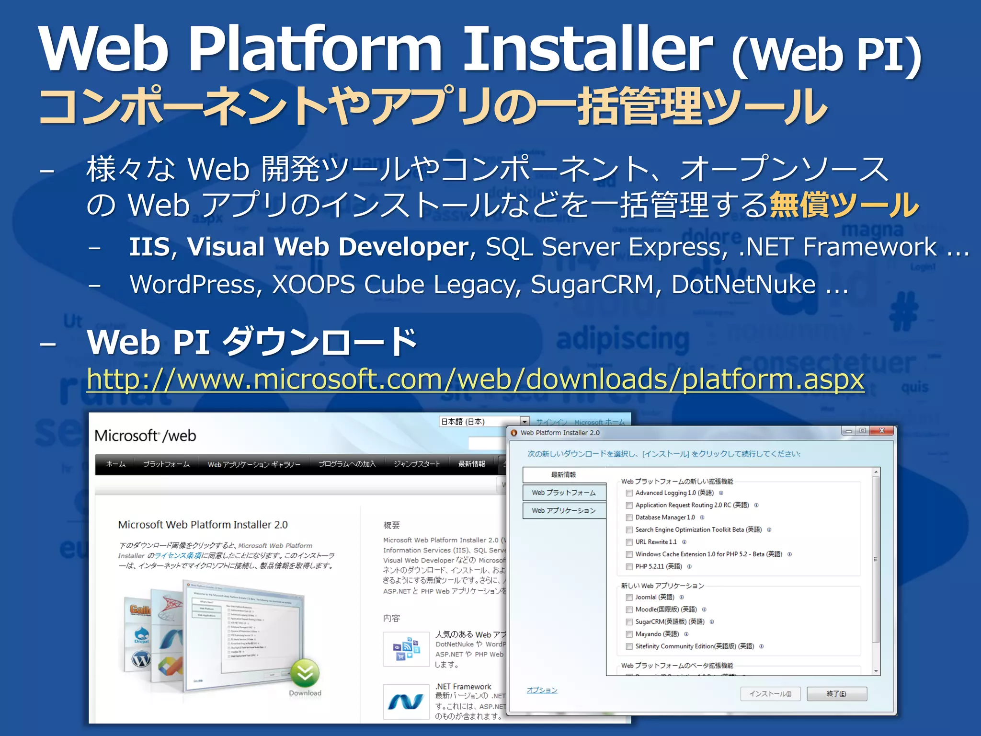Switch to the Web アプリケーション tab
Screen dimensions: 981x736
tap(564, 510)
